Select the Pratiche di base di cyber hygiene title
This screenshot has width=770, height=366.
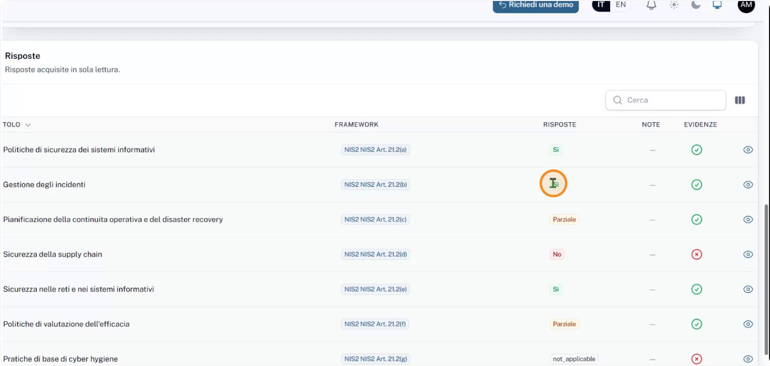(60, 359)
